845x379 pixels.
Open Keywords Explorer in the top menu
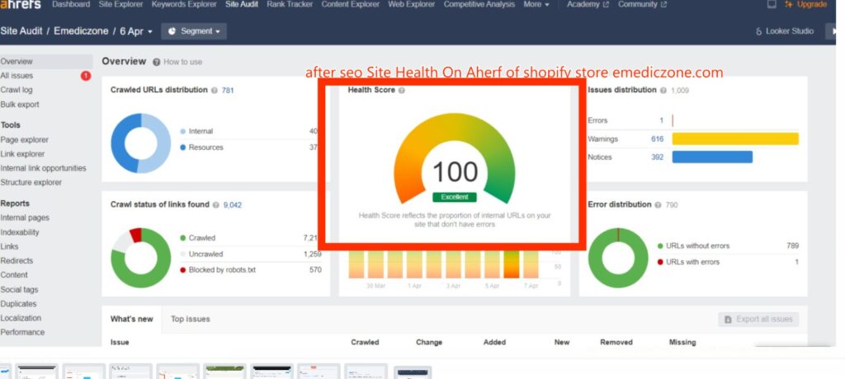(x=186, y=5)
